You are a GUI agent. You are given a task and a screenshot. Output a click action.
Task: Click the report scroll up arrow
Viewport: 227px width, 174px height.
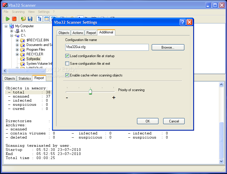click(221, 84)
